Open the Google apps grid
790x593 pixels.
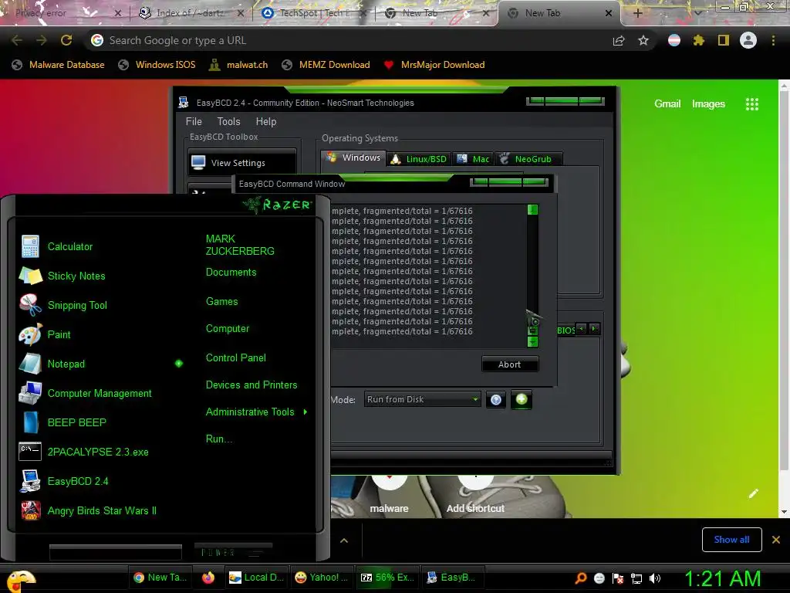click(752, 104)
